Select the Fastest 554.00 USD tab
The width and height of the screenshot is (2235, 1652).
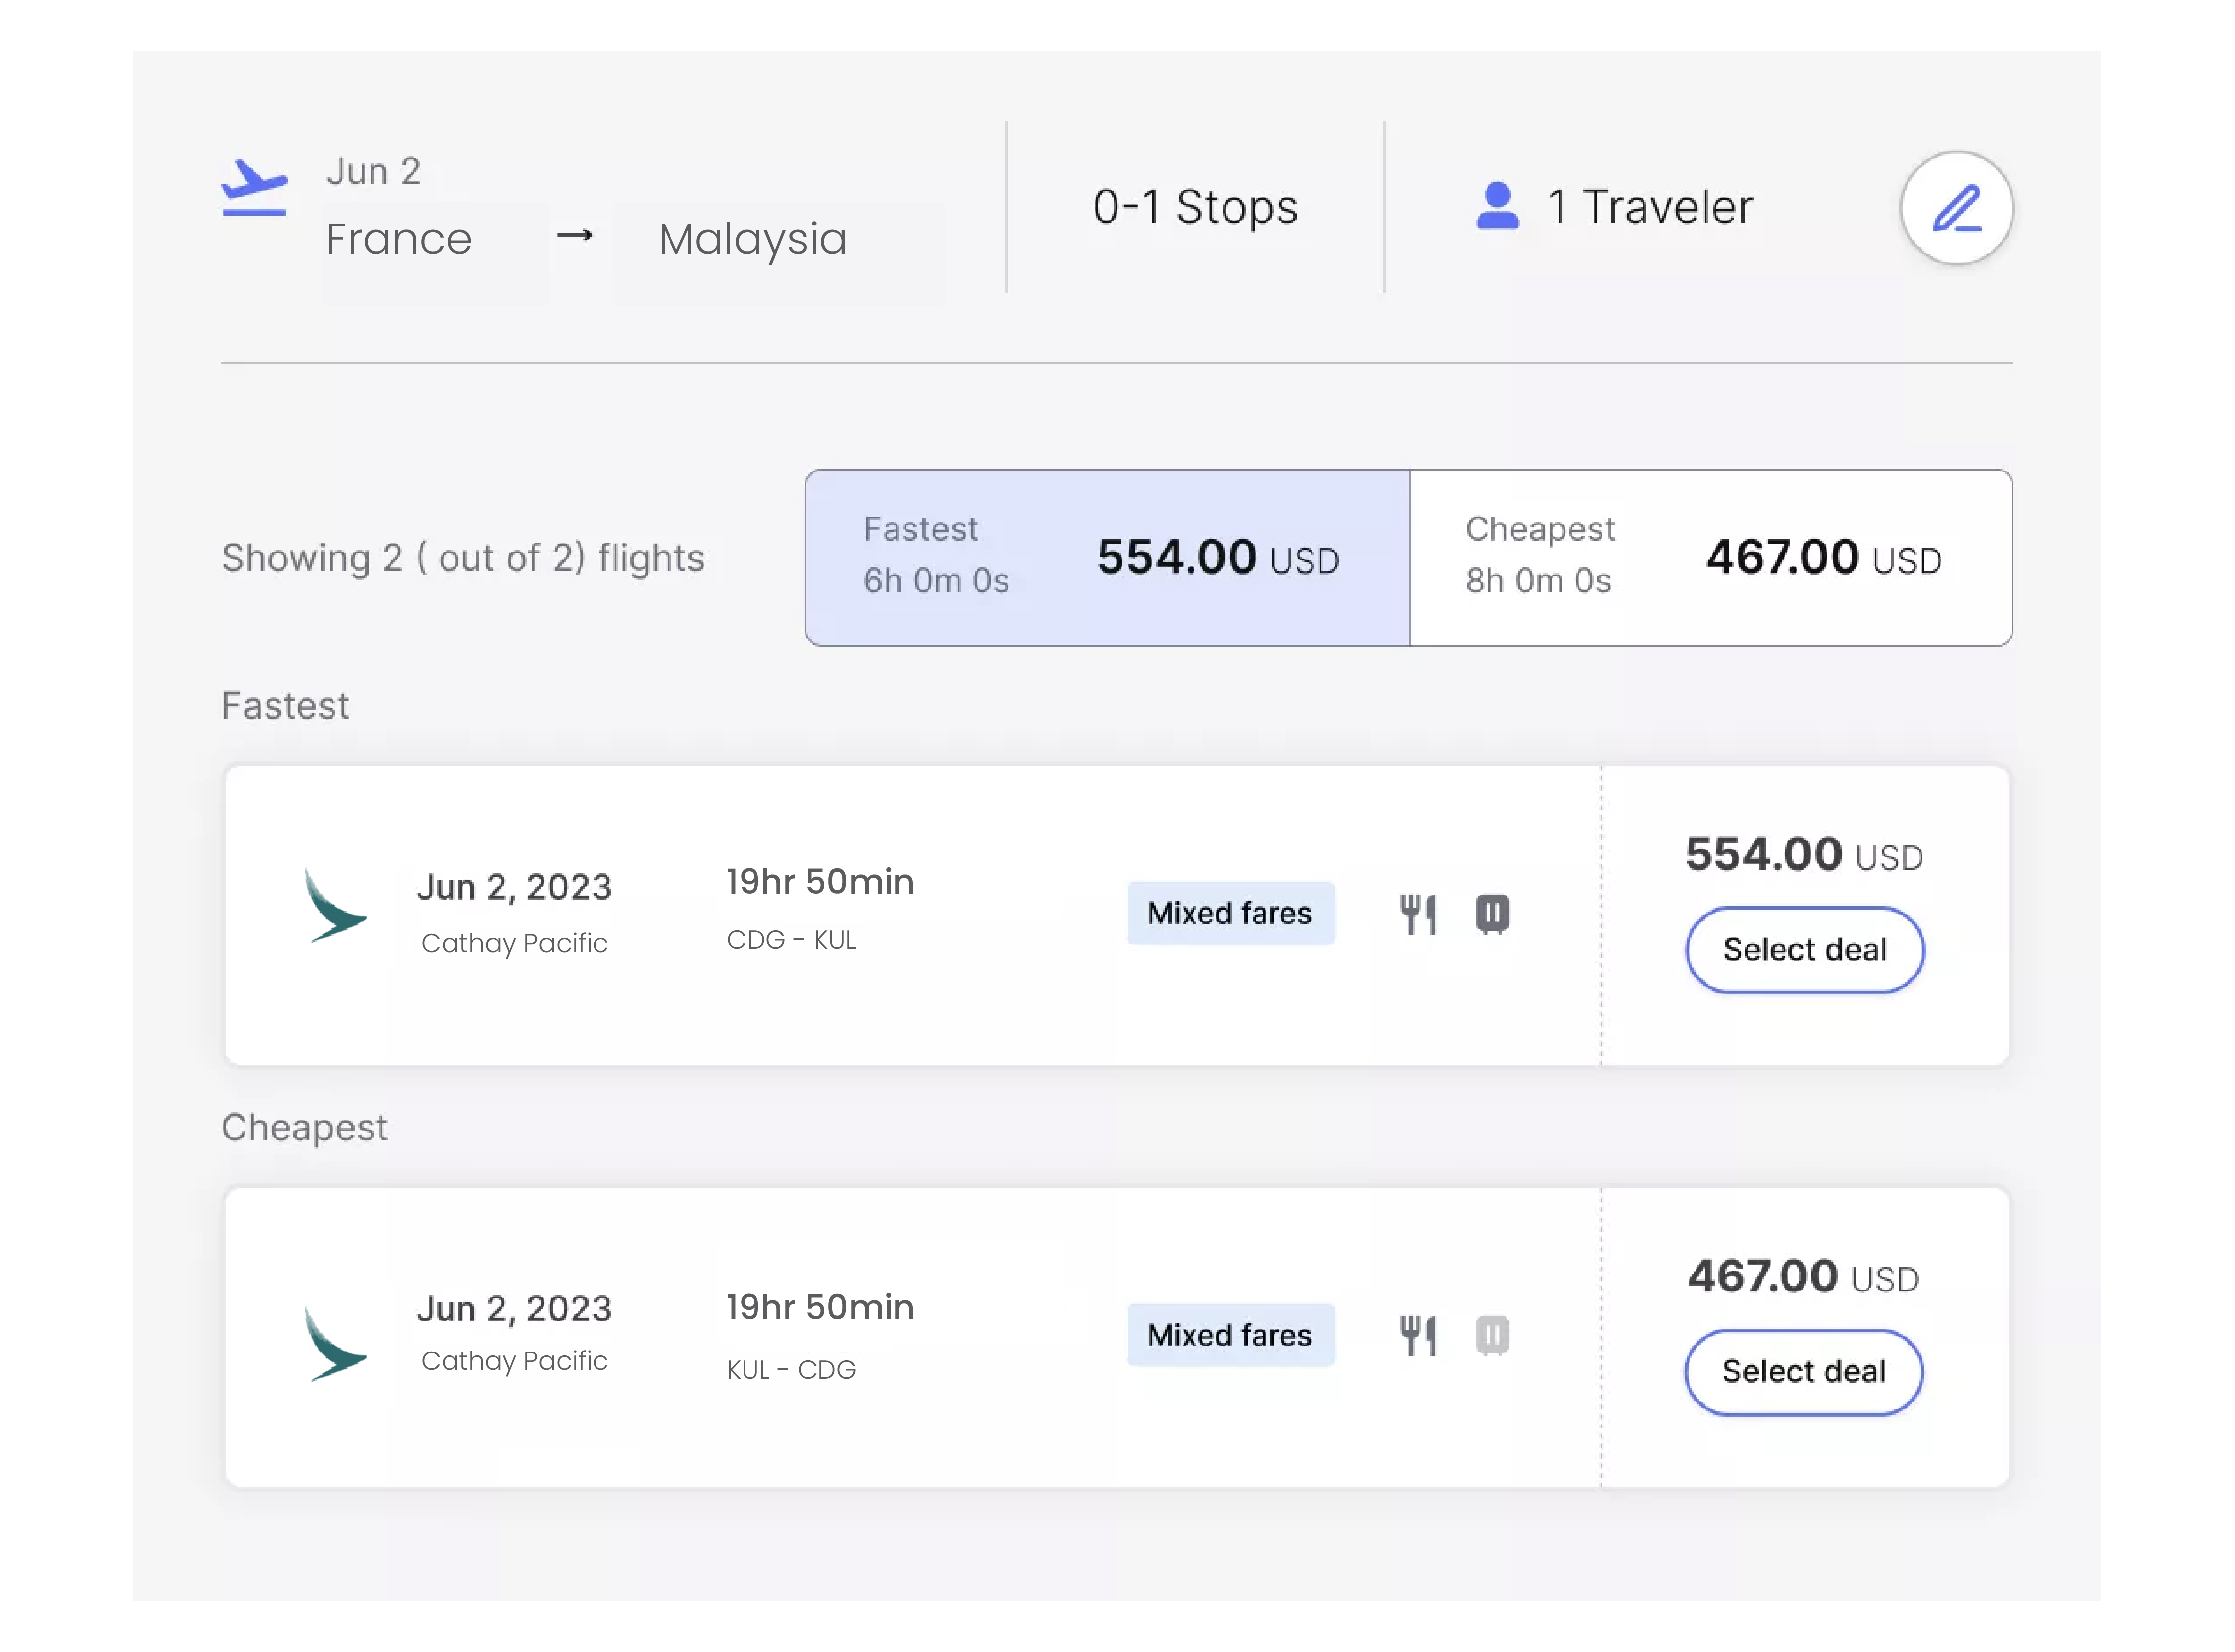pyautogui.click(x=1107, y=557)
